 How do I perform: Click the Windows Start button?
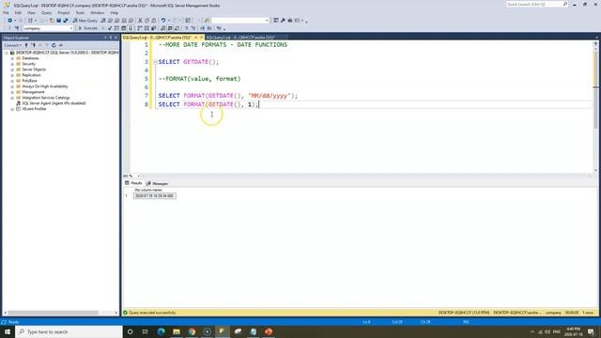pyautogui.click(x=8, y=331)
